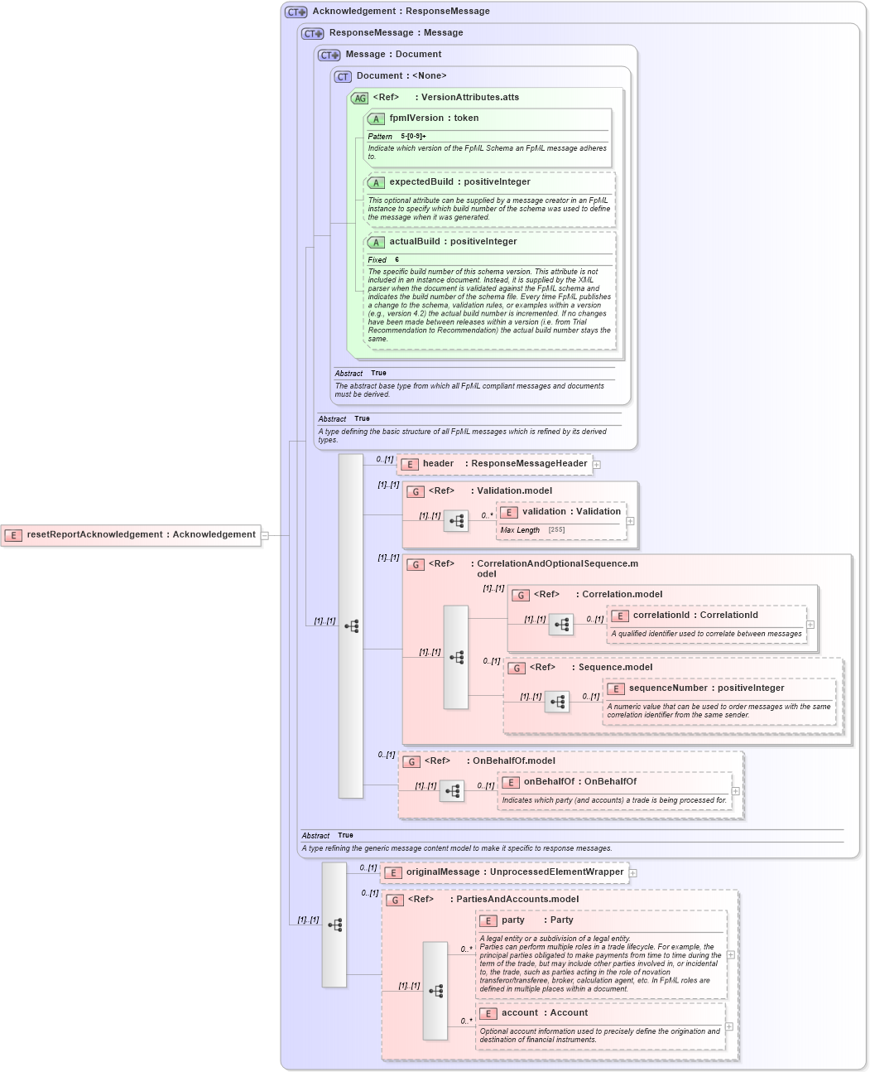
Task: Click the G icon for OnBehalfOf.model
Action: [x=411, y=762]
